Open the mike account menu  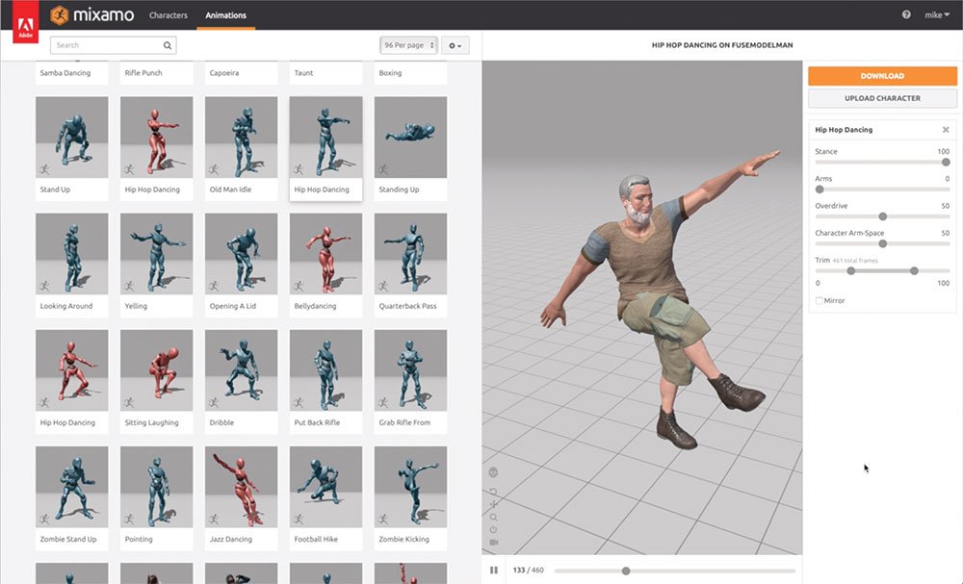click(x=937, y=14)
